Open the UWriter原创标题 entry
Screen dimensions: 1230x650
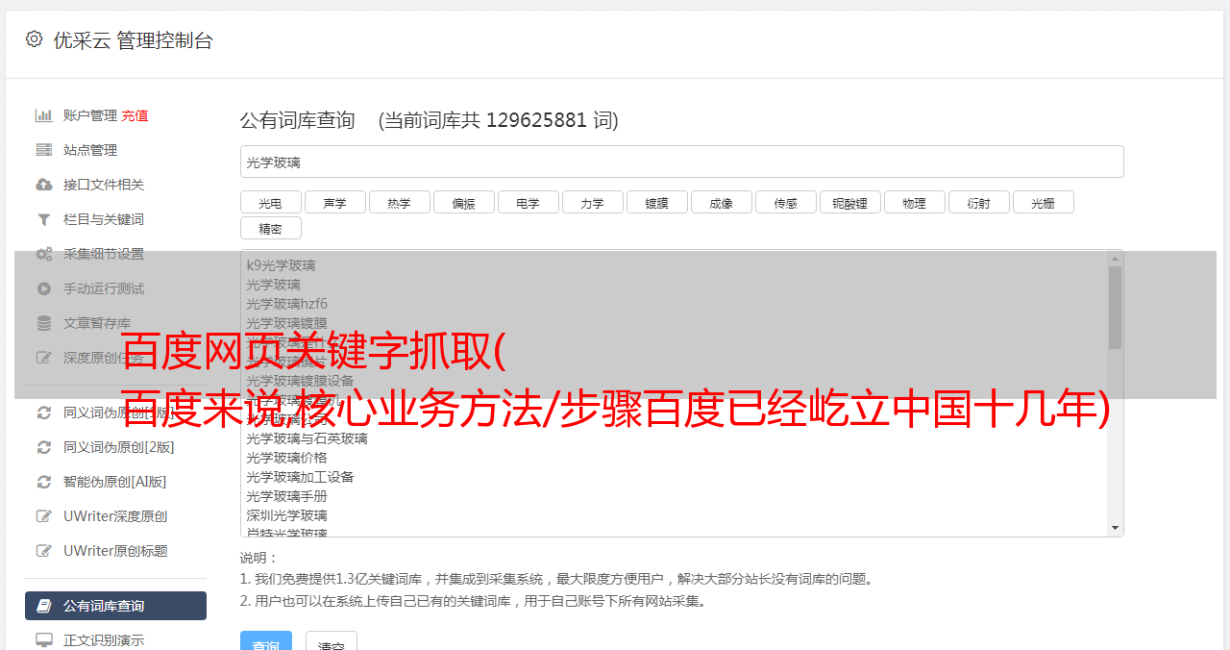(x=115, y=551)
